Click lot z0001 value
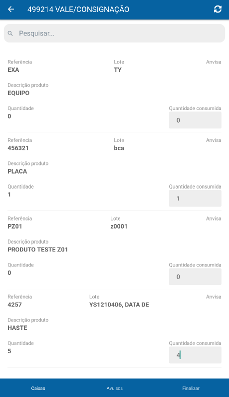The height and width of the screenshot is (397, 229). 119,226
